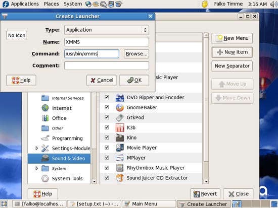The image size is (278, 208).
Task: Open the email launcher icon in top panel
Action: pos(96,4)
